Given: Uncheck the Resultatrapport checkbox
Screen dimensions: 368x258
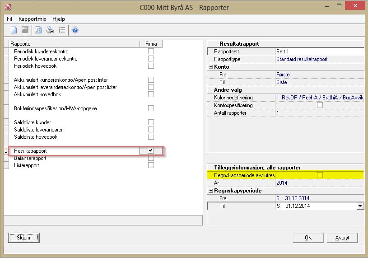Looking at the screenshot, I should (x=151, y=151).
